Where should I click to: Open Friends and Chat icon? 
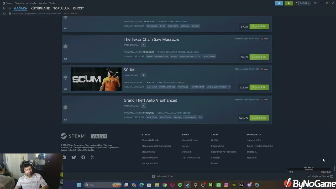[x=332, y=176]
